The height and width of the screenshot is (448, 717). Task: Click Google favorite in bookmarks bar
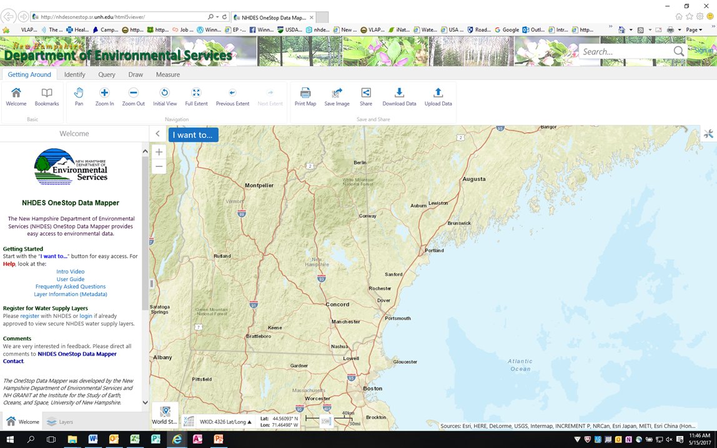pyautogui.click(x=507, y=30)
